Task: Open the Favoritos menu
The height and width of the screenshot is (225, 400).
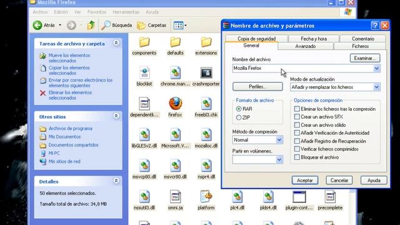Action: (x=97, y=12)
